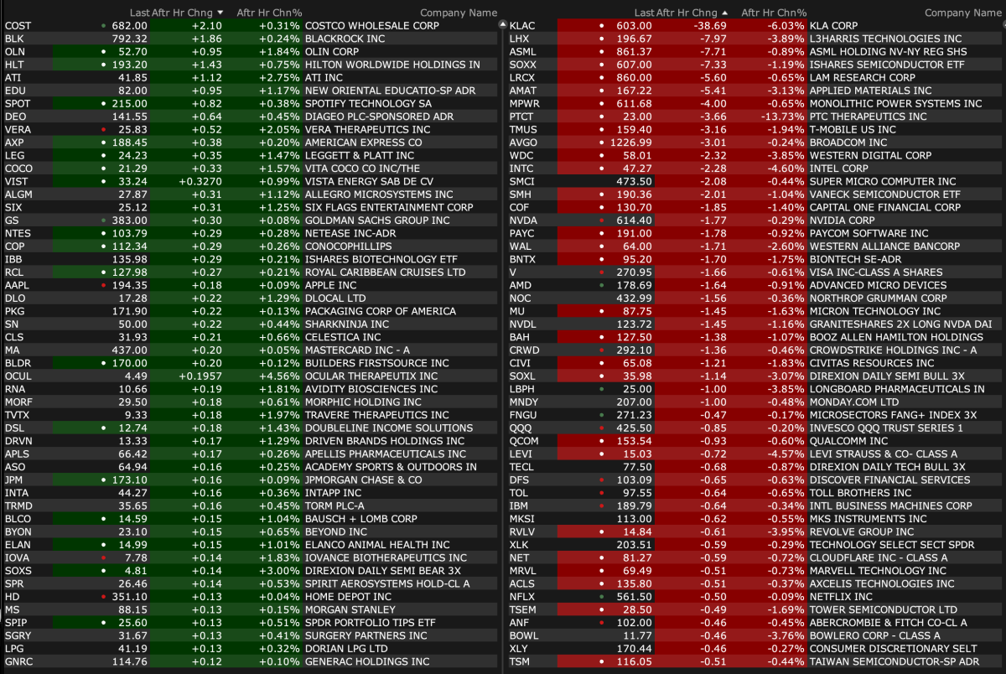The width and height of the screenshot is (1006, 674).
Task: Click the green tick dot on AMD row
Action: [601, 285]
